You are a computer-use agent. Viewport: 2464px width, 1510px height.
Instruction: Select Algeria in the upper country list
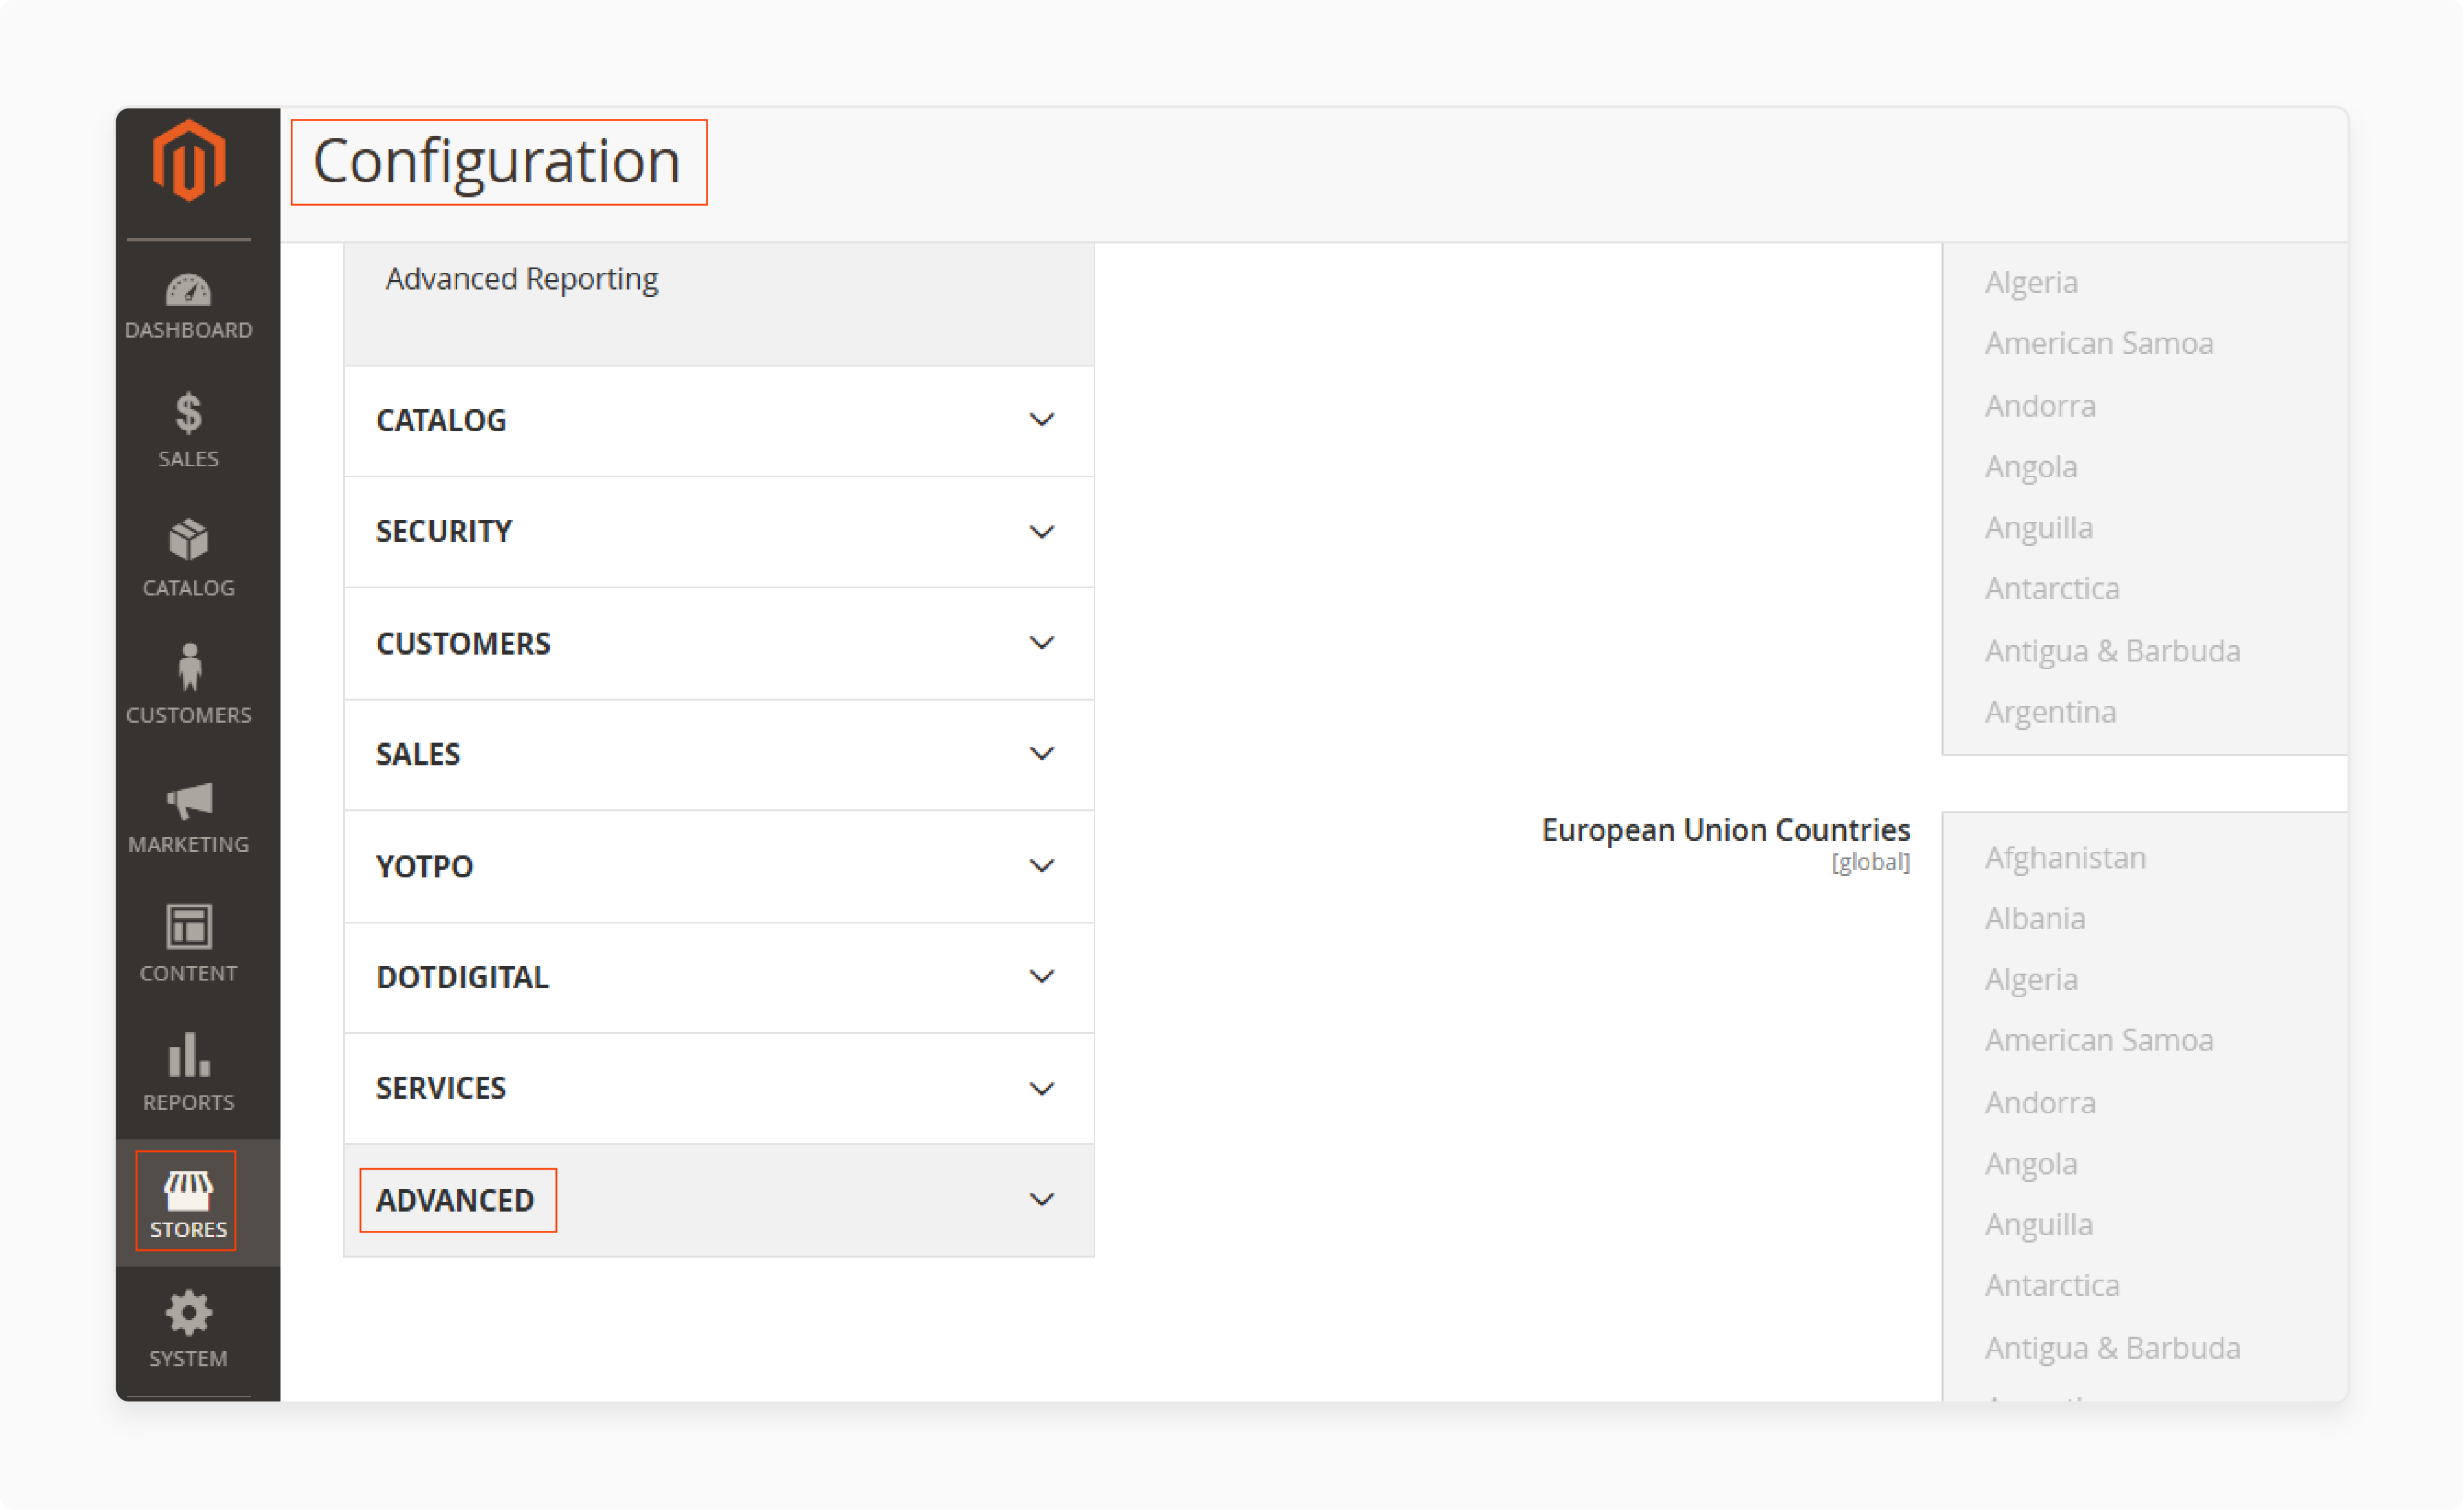(2031, 283)
